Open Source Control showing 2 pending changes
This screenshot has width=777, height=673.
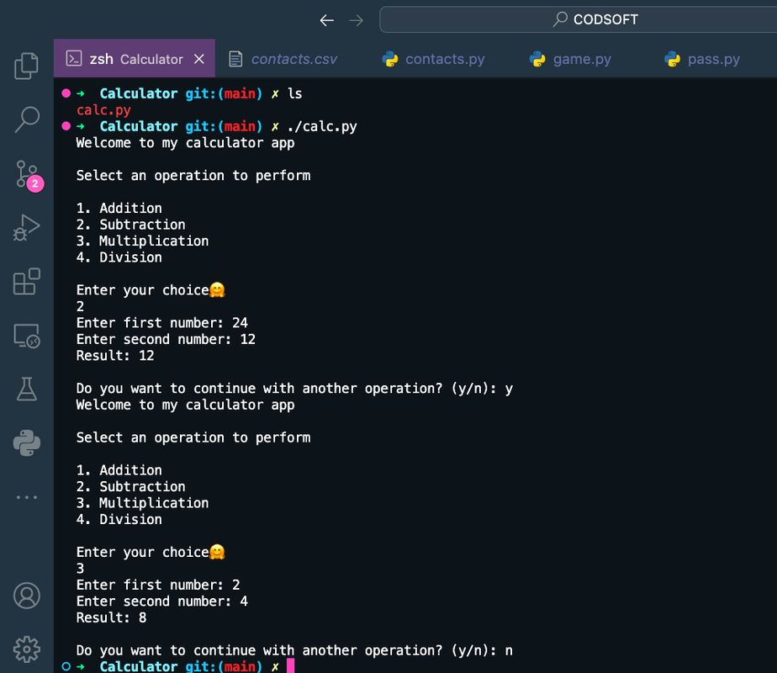tap(26, 173)
